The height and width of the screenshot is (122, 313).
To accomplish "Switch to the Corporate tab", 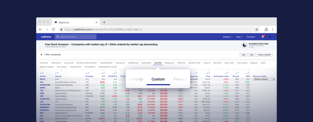I will pyautogui.click(x=56, y=63).
